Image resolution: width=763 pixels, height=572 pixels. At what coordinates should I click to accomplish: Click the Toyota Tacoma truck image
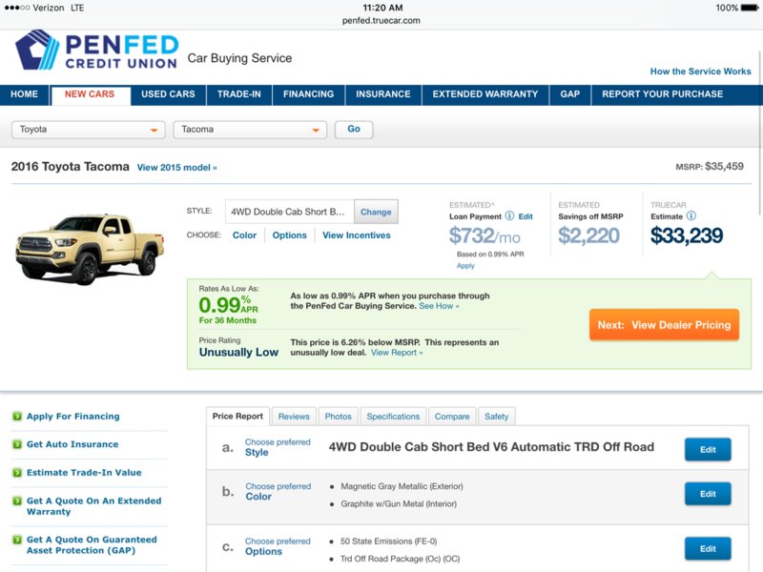click(90, 248)
